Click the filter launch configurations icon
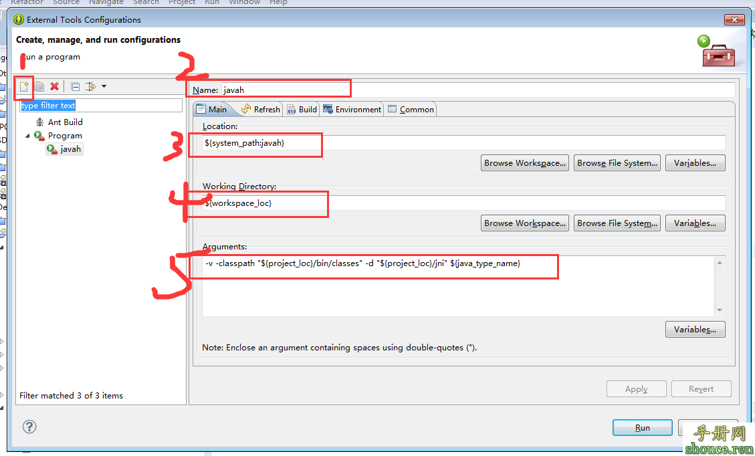Image resolution: width=755 pixels, height=456 pixels. point(91,86)
